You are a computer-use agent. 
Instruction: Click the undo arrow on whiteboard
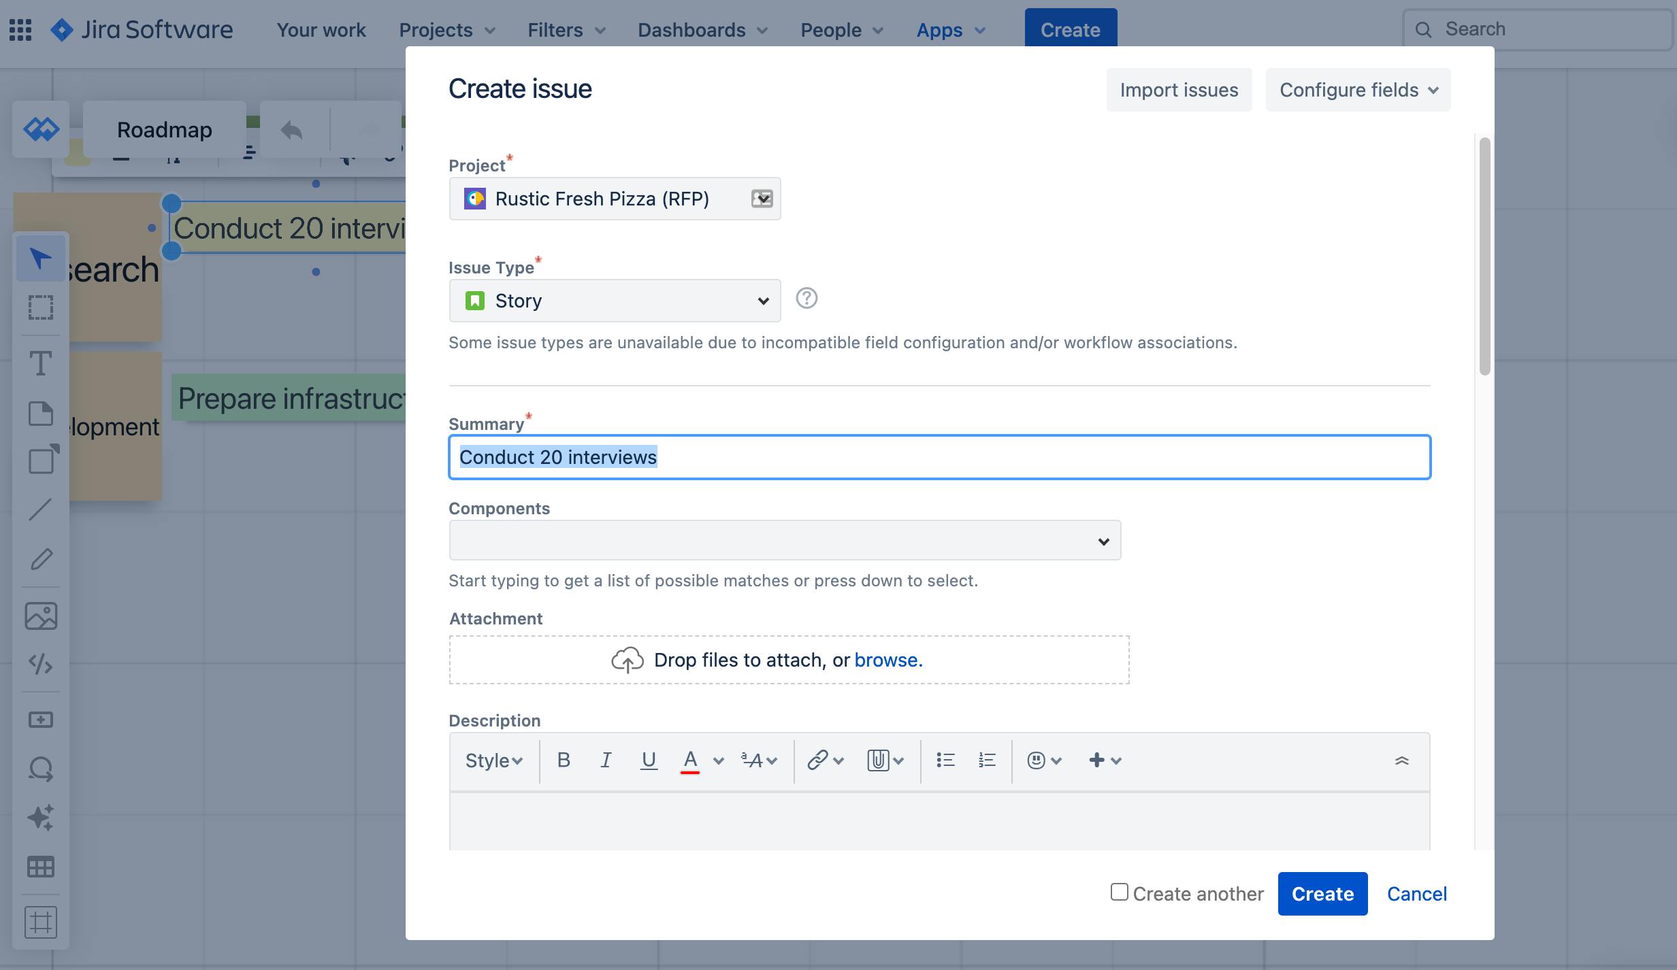point(291,130)
